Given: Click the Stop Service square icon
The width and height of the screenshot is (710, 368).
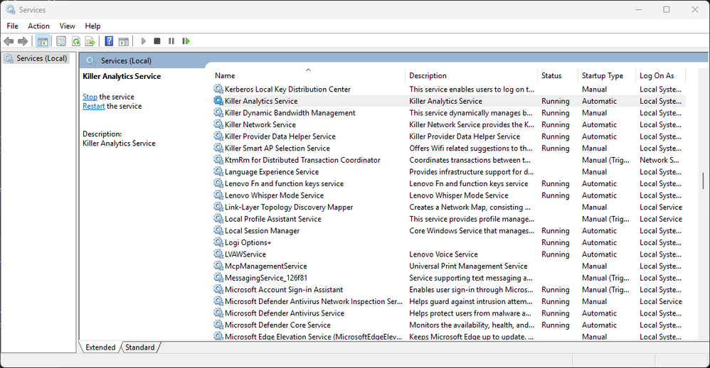Looking at the screenshot, I should (x=157, y=41).
